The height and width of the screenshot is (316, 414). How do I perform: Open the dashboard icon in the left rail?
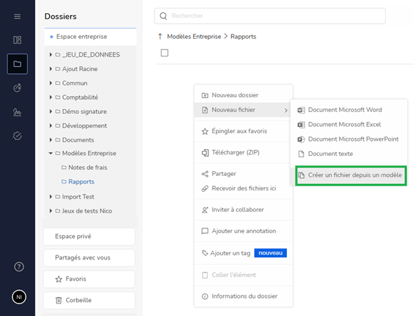coord(17,40)
